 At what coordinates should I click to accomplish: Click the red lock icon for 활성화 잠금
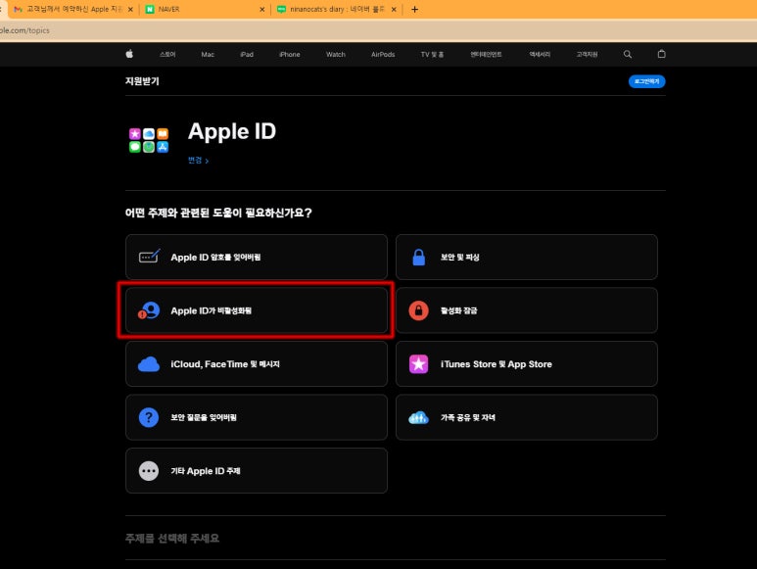418,310
